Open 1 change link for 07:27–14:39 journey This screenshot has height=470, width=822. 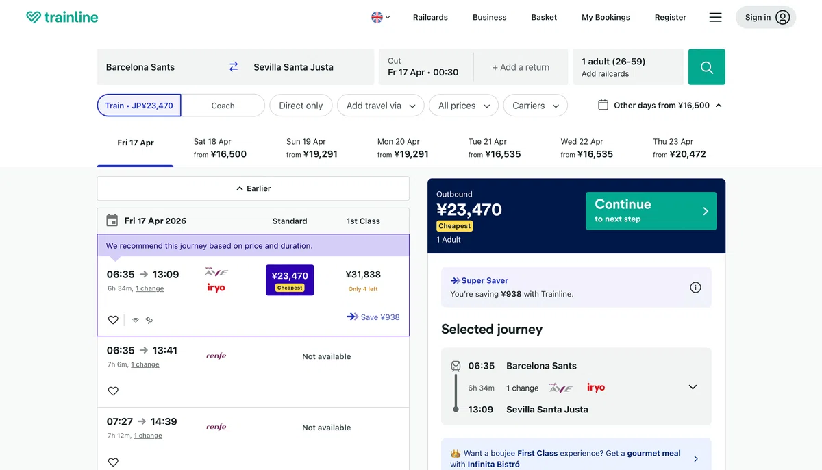tap(148, 436)
